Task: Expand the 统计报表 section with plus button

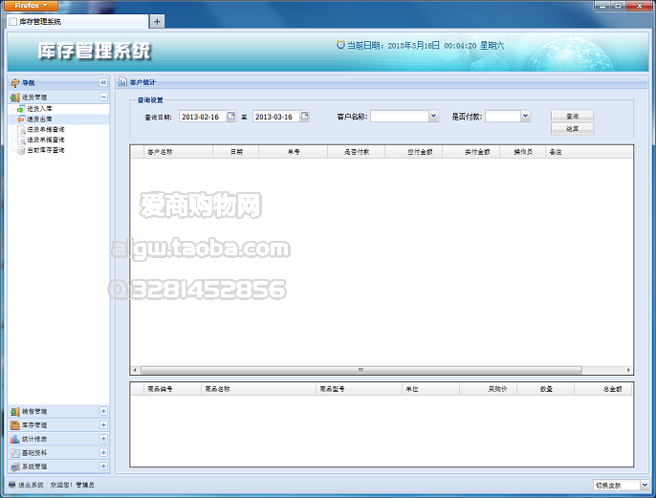Action: [103, 439]
